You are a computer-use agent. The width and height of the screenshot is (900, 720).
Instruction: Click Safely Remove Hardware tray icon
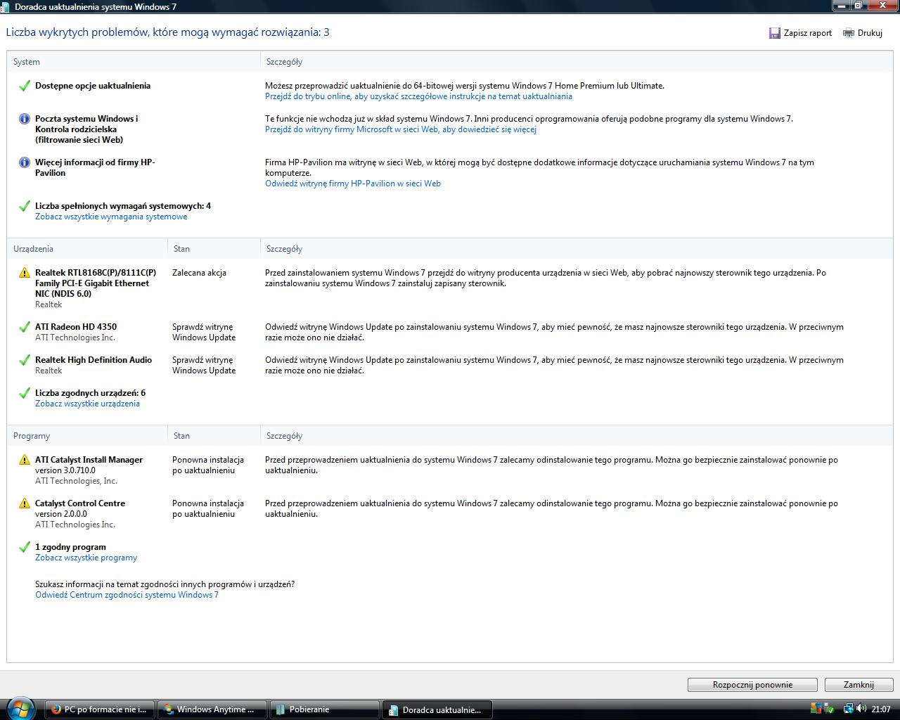pyautogui.click(x=829, y=709)
